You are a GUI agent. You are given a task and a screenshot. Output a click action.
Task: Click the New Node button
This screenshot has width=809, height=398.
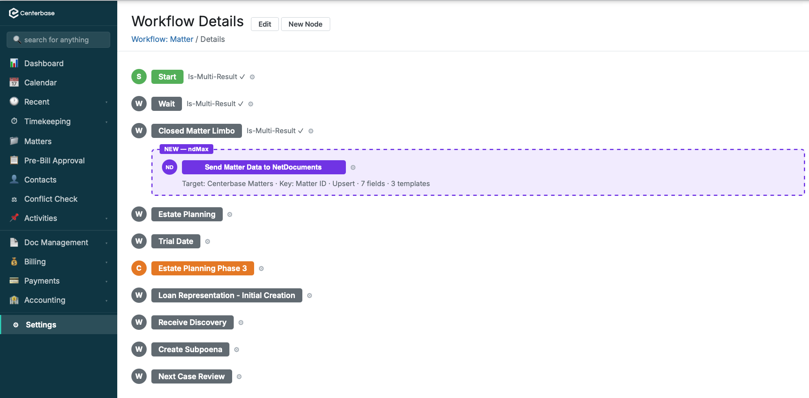point(305,24)
